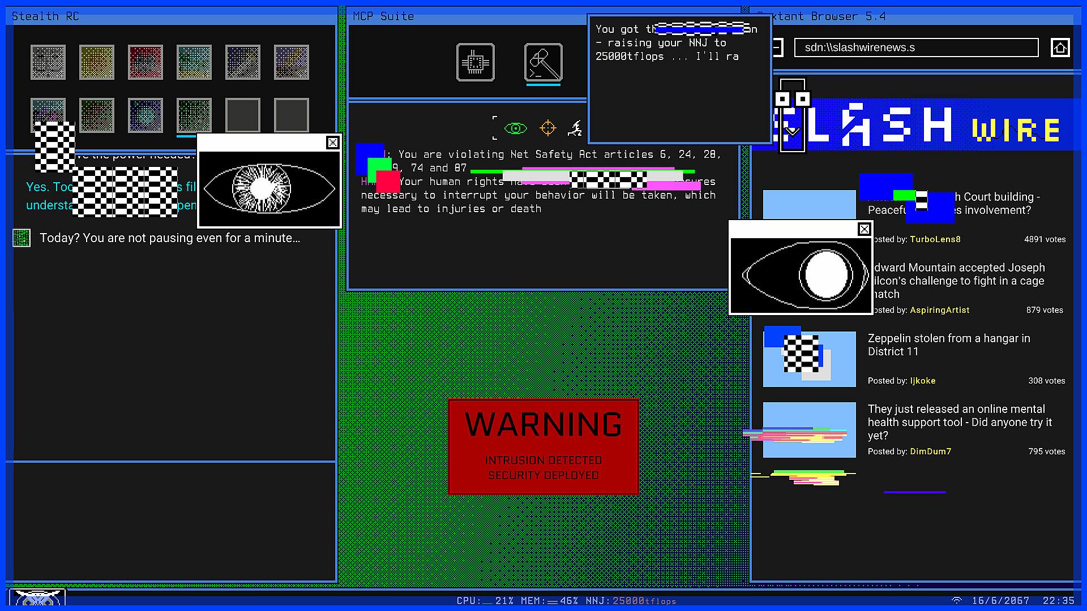Screen dimensions: 1087x611
Task: Select the hammer terminal tool icon
Action: [543, 62]
